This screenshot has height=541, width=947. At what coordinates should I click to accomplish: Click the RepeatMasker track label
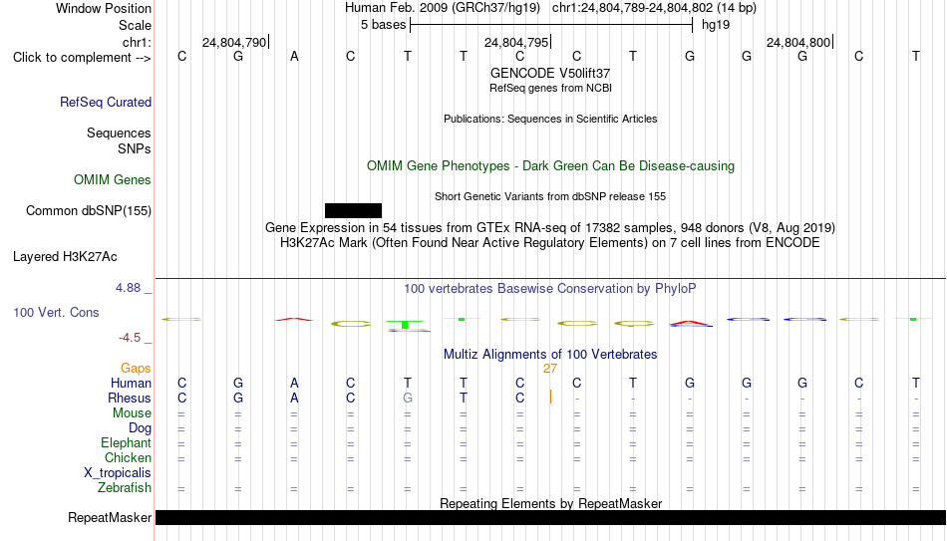(110, 517)
